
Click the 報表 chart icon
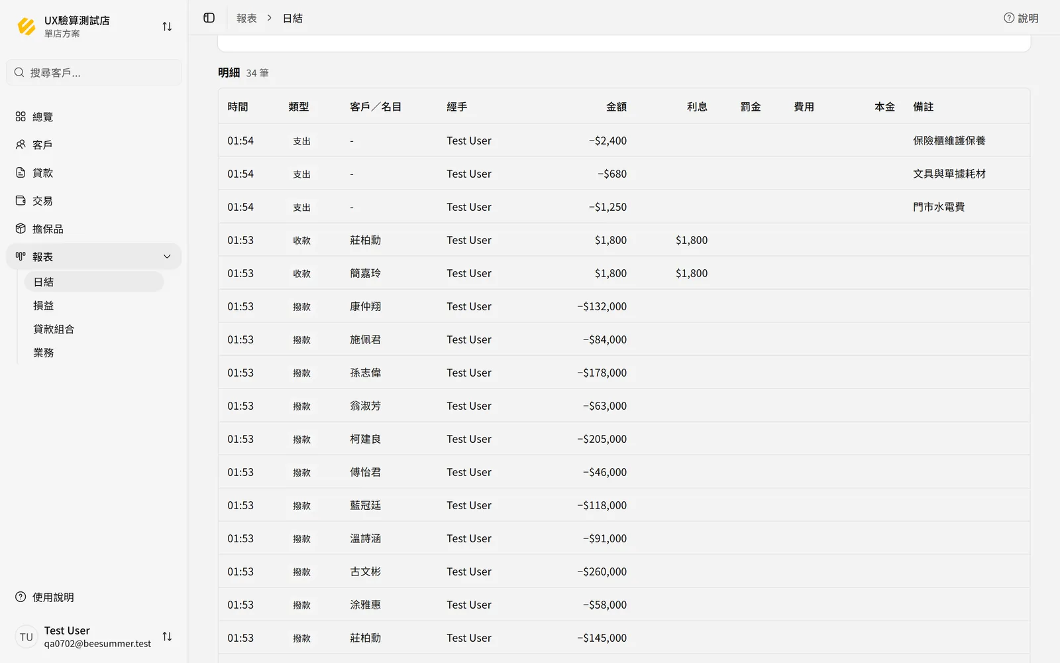[21, 257]
